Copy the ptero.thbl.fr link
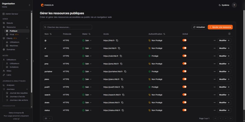The height and width of the screenshot is (122, 245). [x=122, y=79]
